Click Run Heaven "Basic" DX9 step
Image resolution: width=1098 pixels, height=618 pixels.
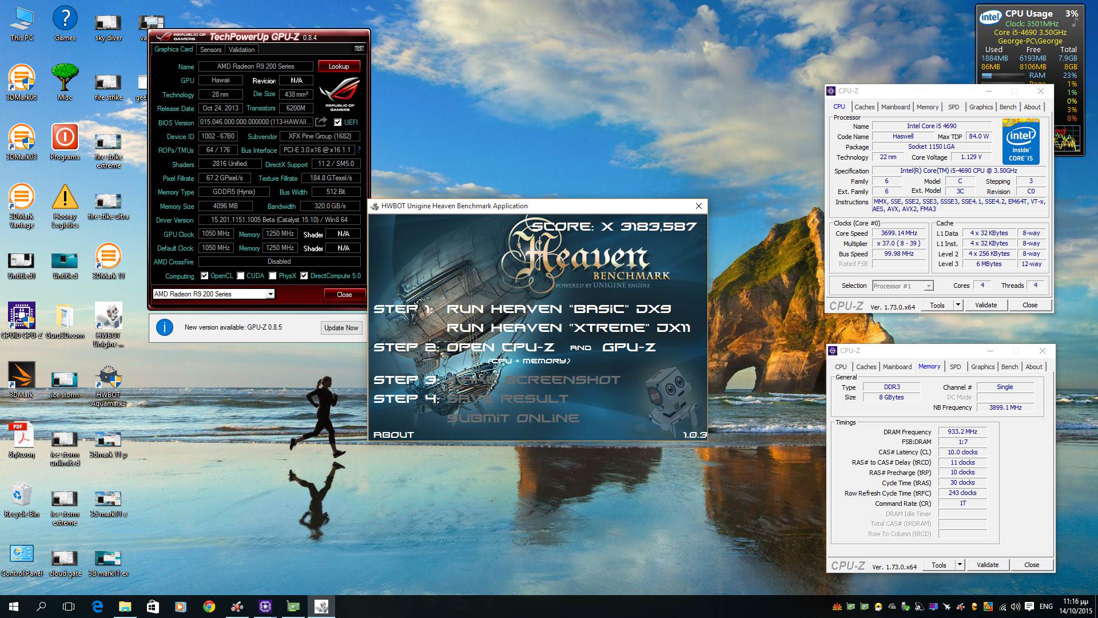tap(559, 309)
